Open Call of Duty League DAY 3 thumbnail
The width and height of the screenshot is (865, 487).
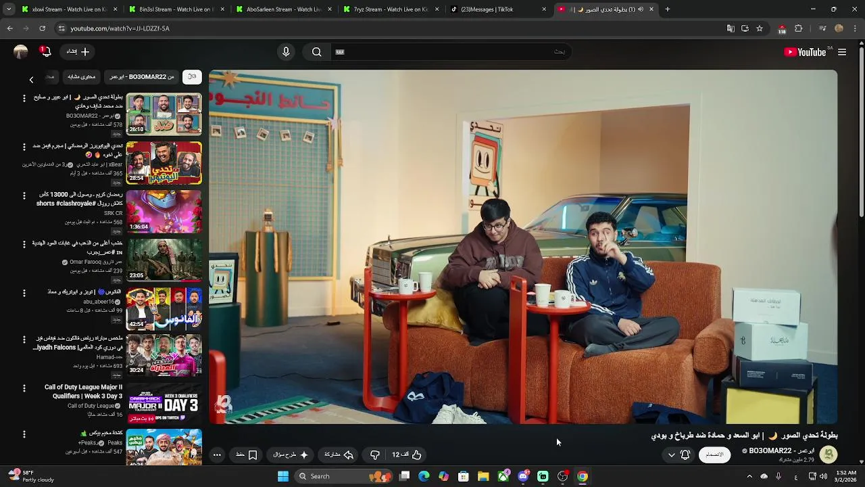[164, 405]
